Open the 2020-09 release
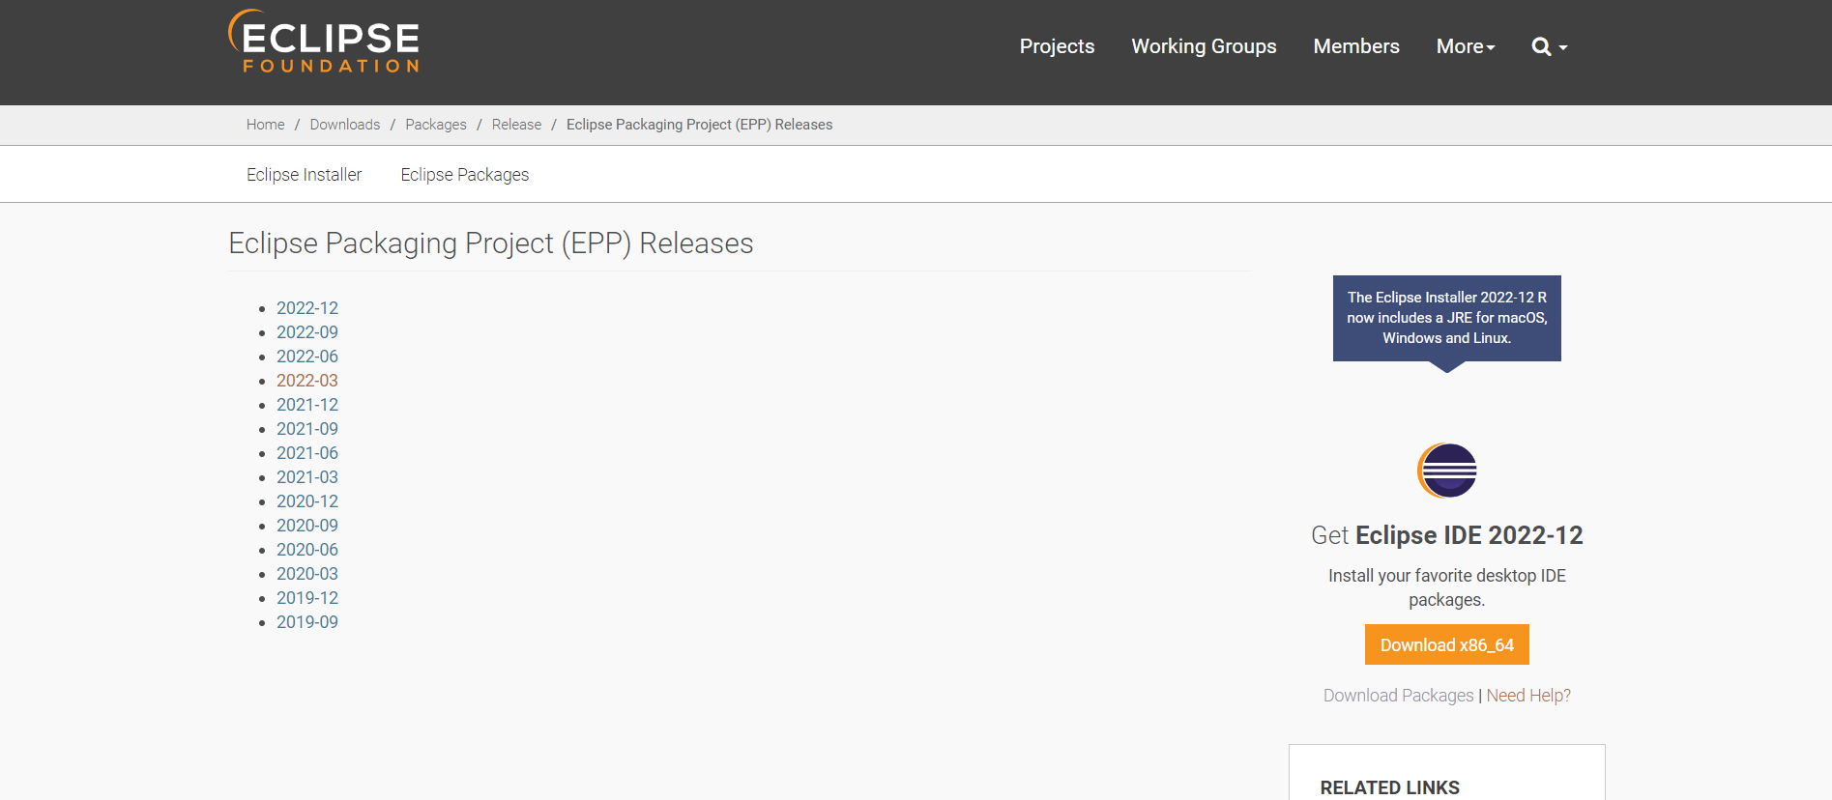1832x800 pixels. pos(307,526)
